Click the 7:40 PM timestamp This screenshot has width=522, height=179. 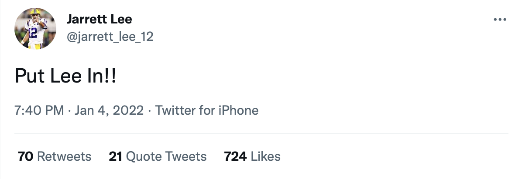coord(39,110)
